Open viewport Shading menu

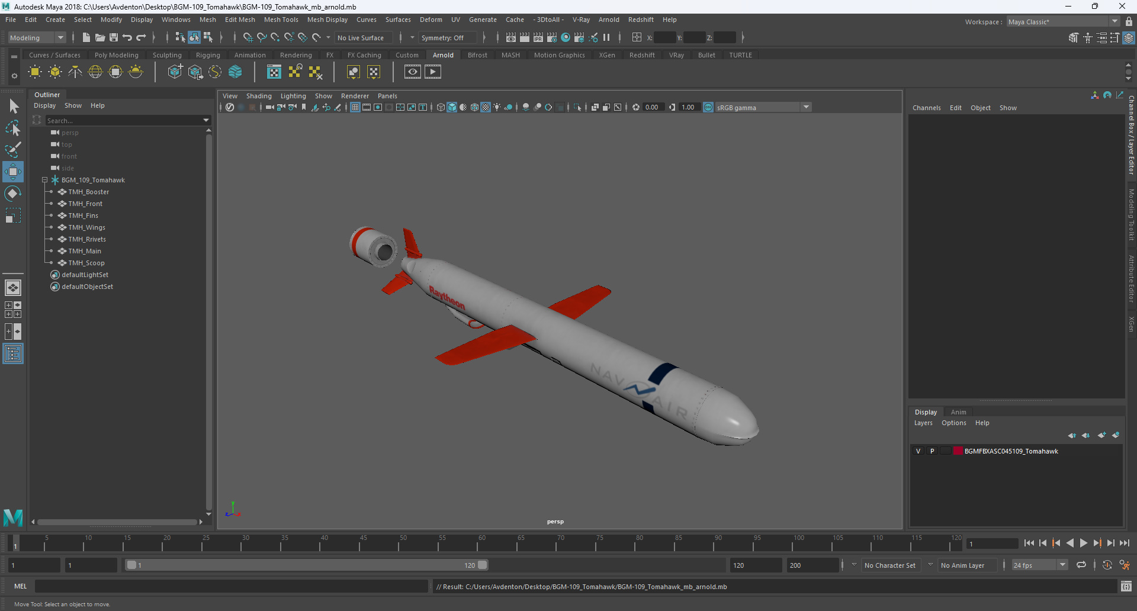pos(259,96)
